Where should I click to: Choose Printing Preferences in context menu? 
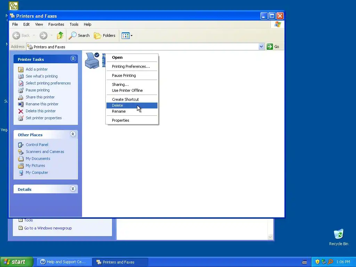coord(132,66)
